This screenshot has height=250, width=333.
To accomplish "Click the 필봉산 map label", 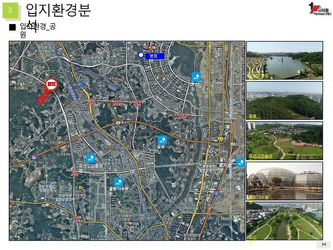I will pos(162,149).
